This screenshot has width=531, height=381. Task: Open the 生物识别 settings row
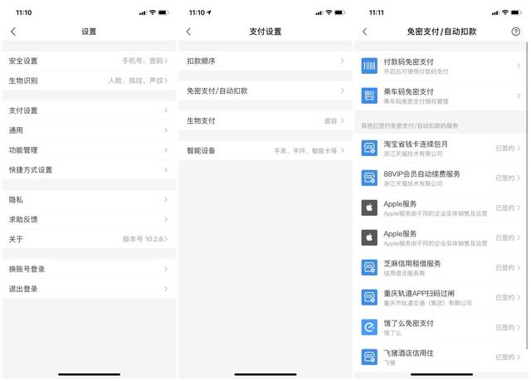89,81
